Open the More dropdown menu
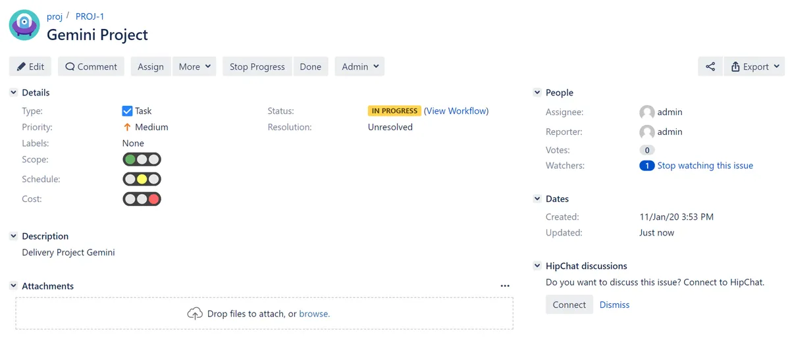 coord(194,66)
